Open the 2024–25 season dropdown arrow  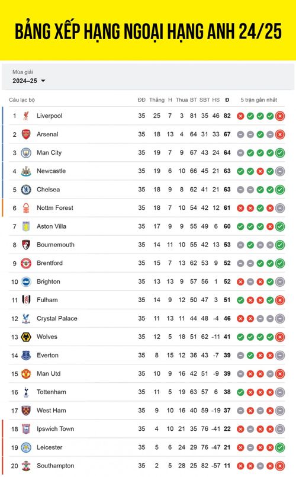(x=43, y=81)
